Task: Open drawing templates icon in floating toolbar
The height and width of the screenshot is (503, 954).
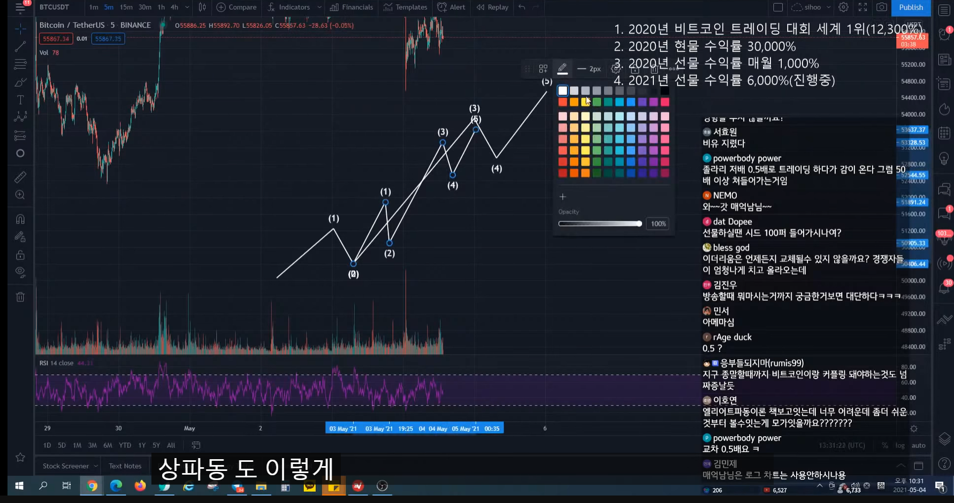Action: click(543, 68)
